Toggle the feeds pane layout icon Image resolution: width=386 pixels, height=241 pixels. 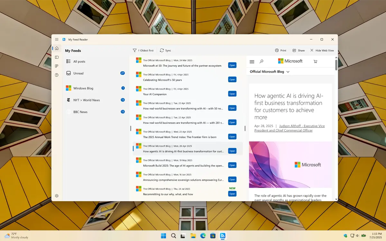point(57,57)
